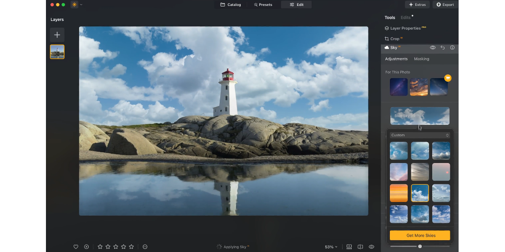Expand the Layer Properties section

point(405,28)
